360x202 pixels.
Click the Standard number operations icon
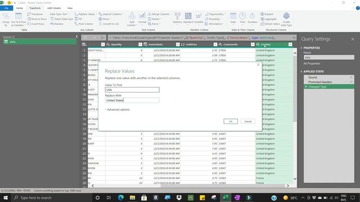tap(188, 19)
